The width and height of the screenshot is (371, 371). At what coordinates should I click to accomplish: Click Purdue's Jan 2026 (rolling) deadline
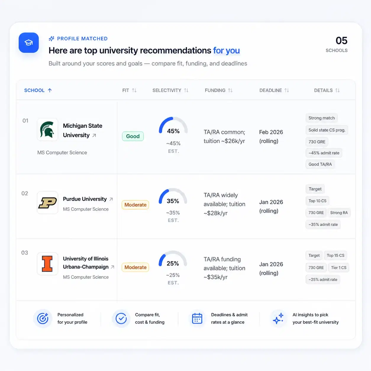click(x=271, y=207)
